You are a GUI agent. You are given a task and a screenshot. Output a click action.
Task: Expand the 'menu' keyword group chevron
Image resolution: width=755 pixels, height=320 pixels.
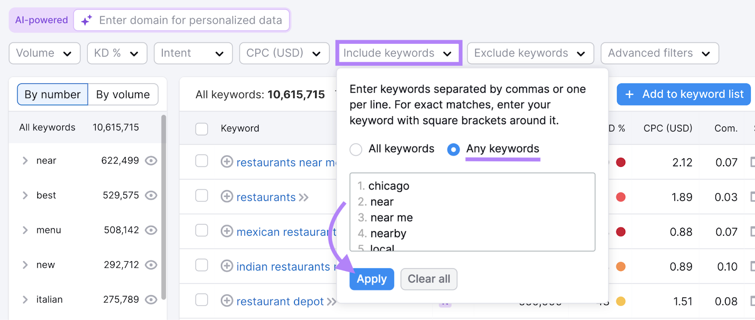point(25,230)
